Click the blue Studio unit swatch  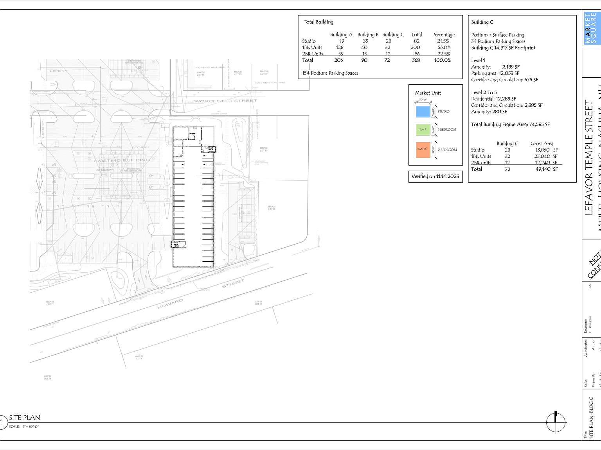pyautogui.click(x=423, y=112)
